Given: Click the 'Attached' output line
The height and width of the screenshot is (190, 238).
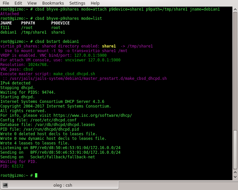Looking at the screenshot, I should (x=10, y=14).
